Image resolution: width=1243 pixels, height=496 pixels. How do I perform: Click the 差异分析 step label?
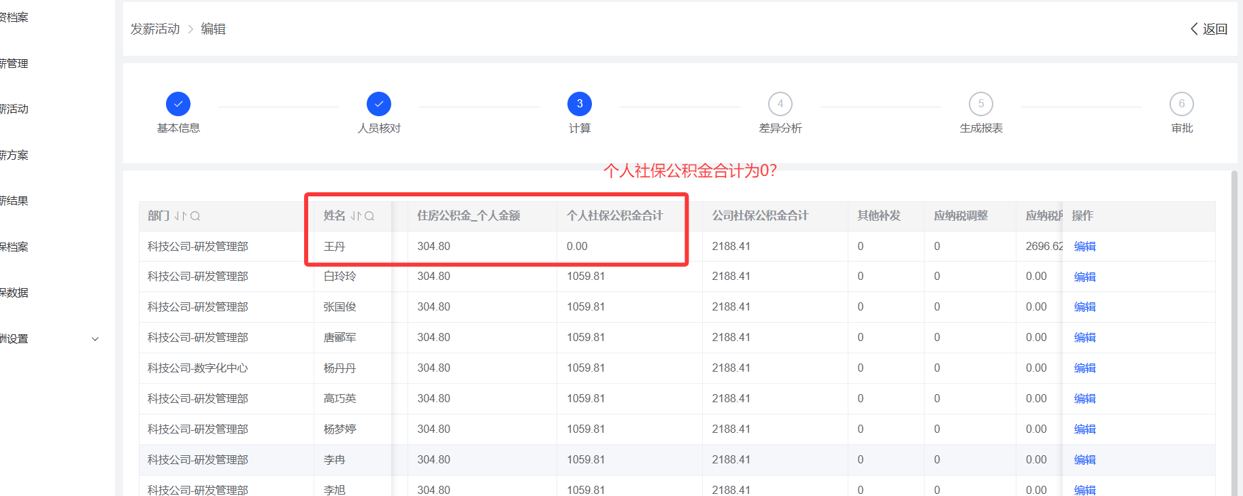(x=780, y=128)
